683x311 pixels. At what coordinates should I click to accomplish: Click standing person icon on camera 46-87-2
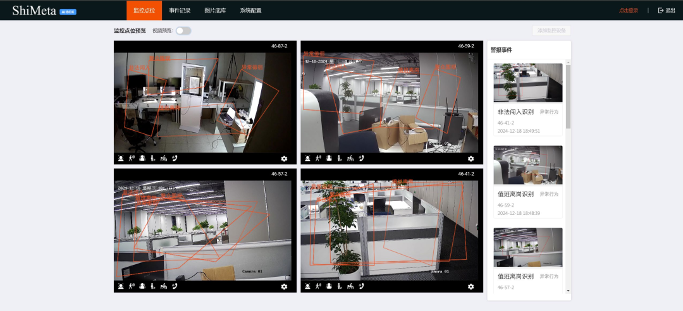[153, 159]
